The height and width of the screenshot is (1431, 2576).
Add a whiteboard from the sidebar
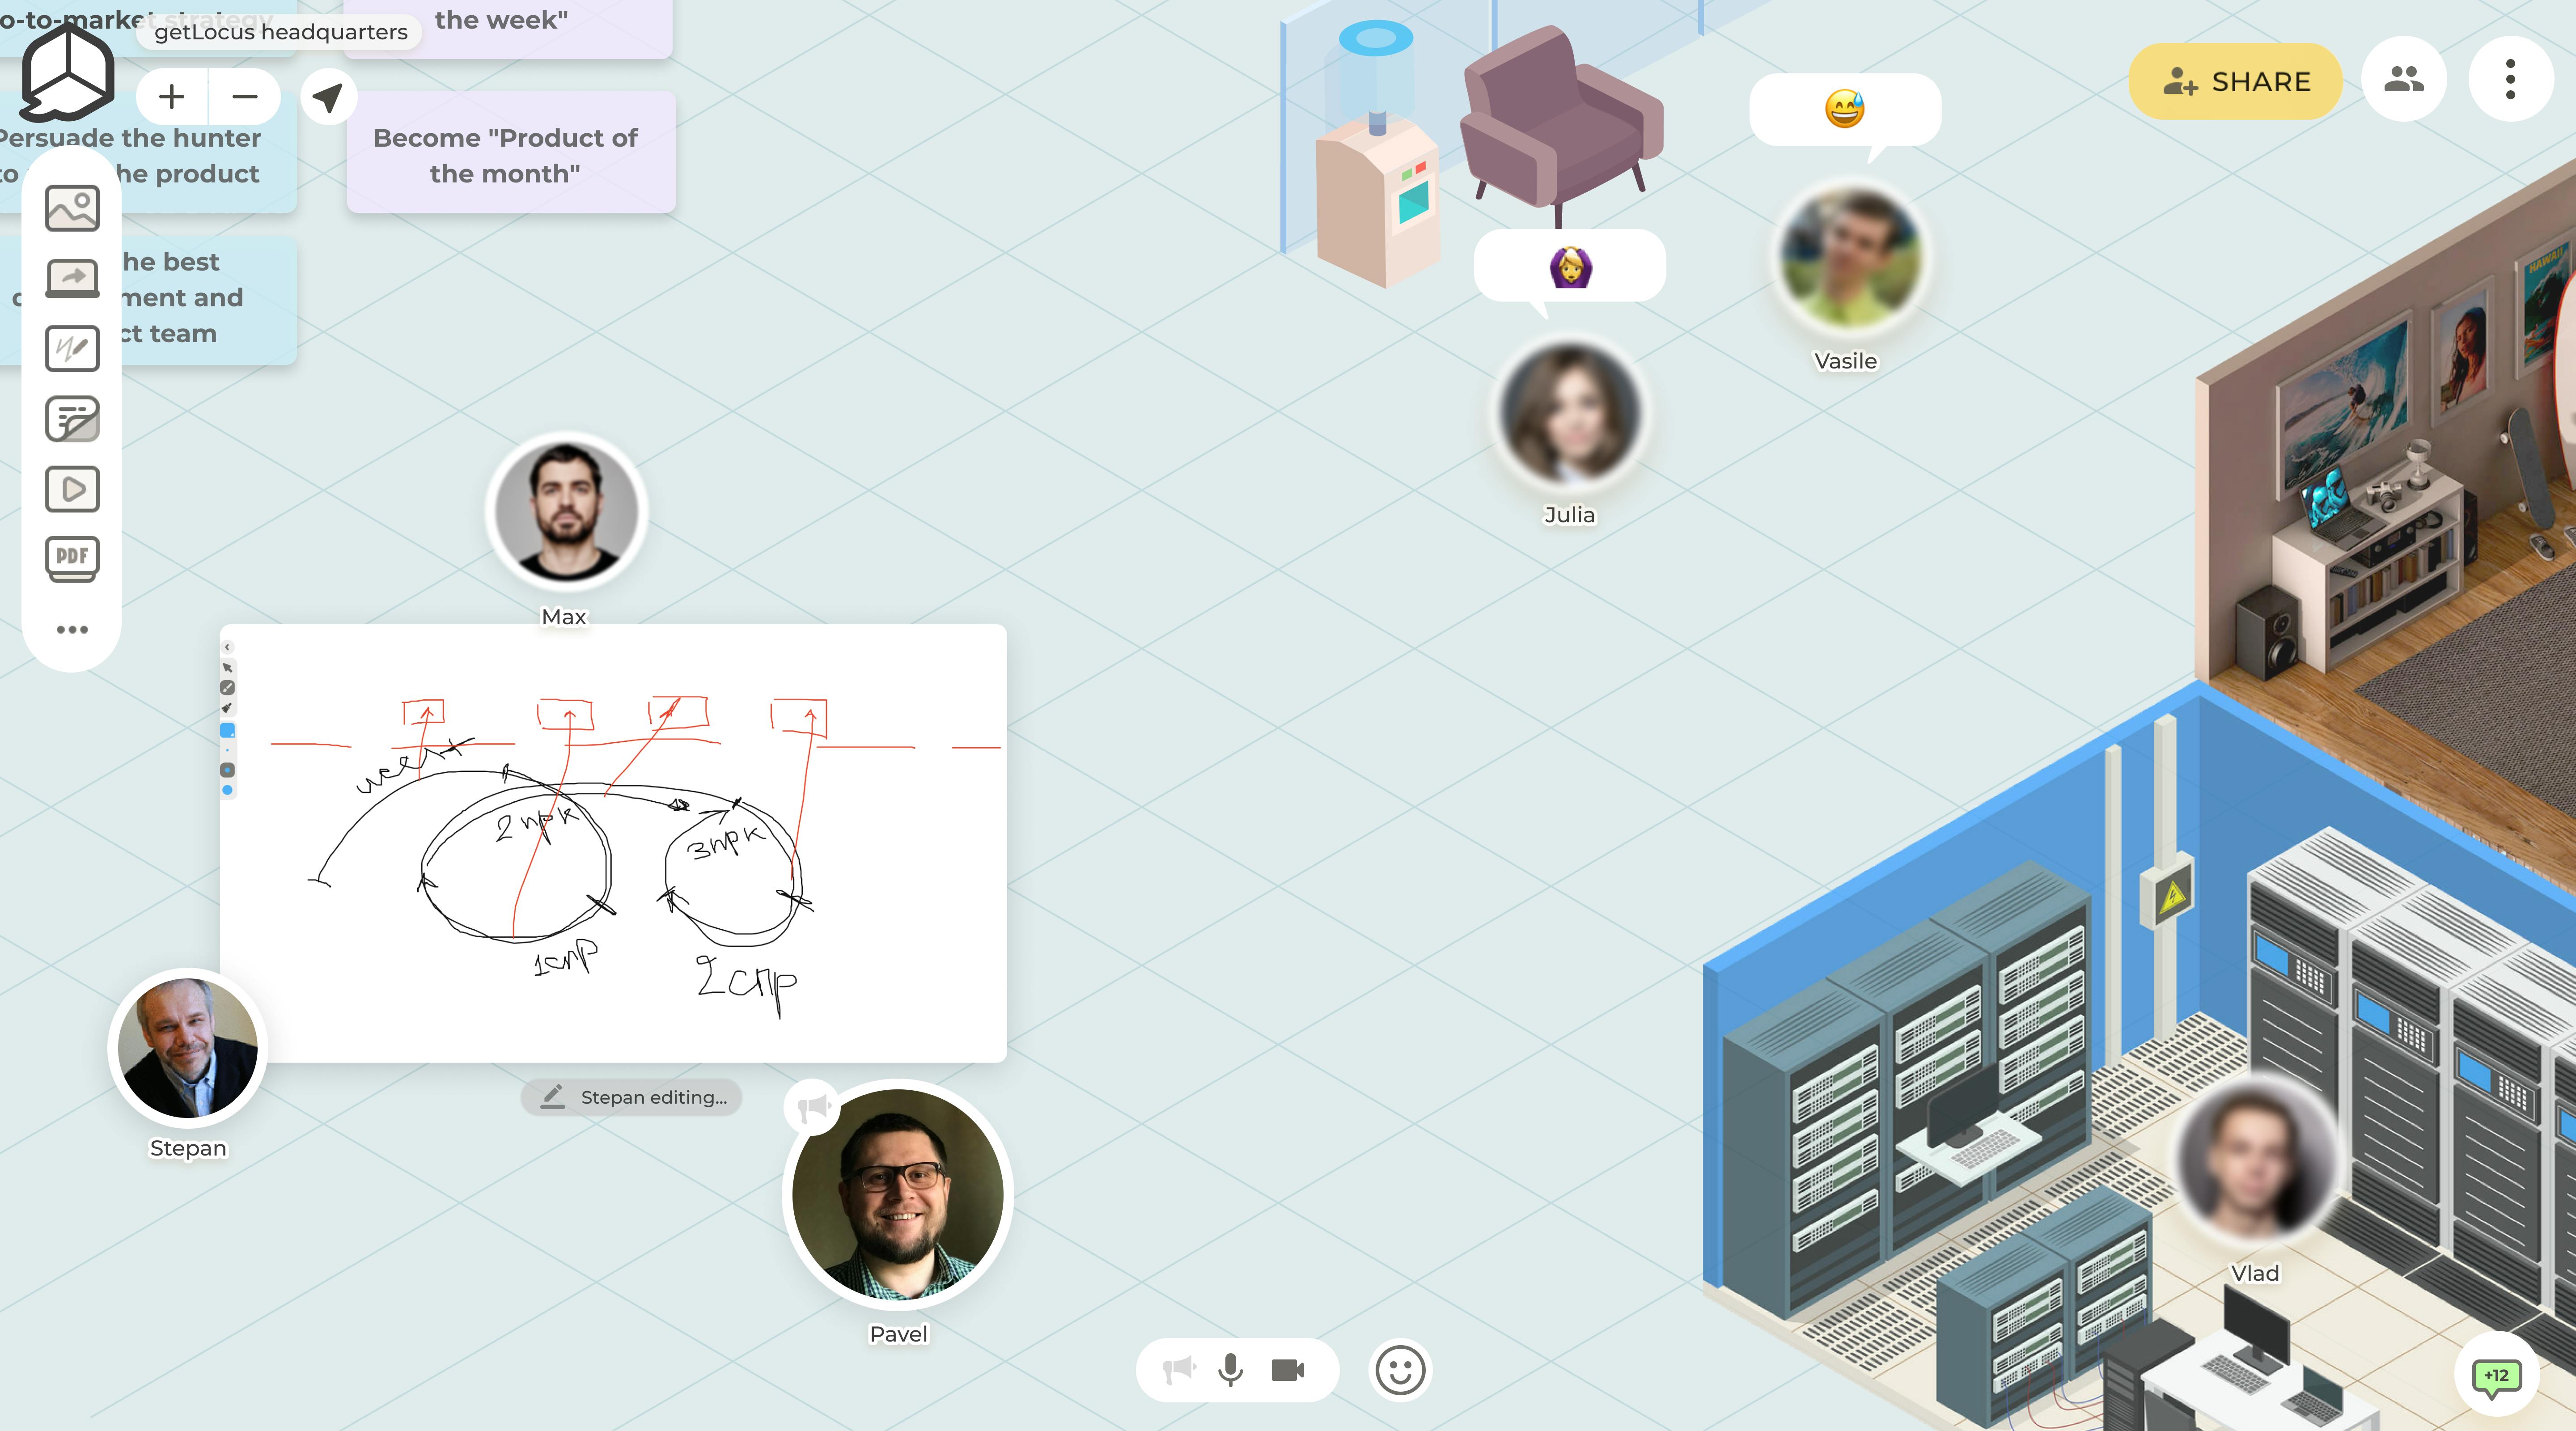(72, 348)
